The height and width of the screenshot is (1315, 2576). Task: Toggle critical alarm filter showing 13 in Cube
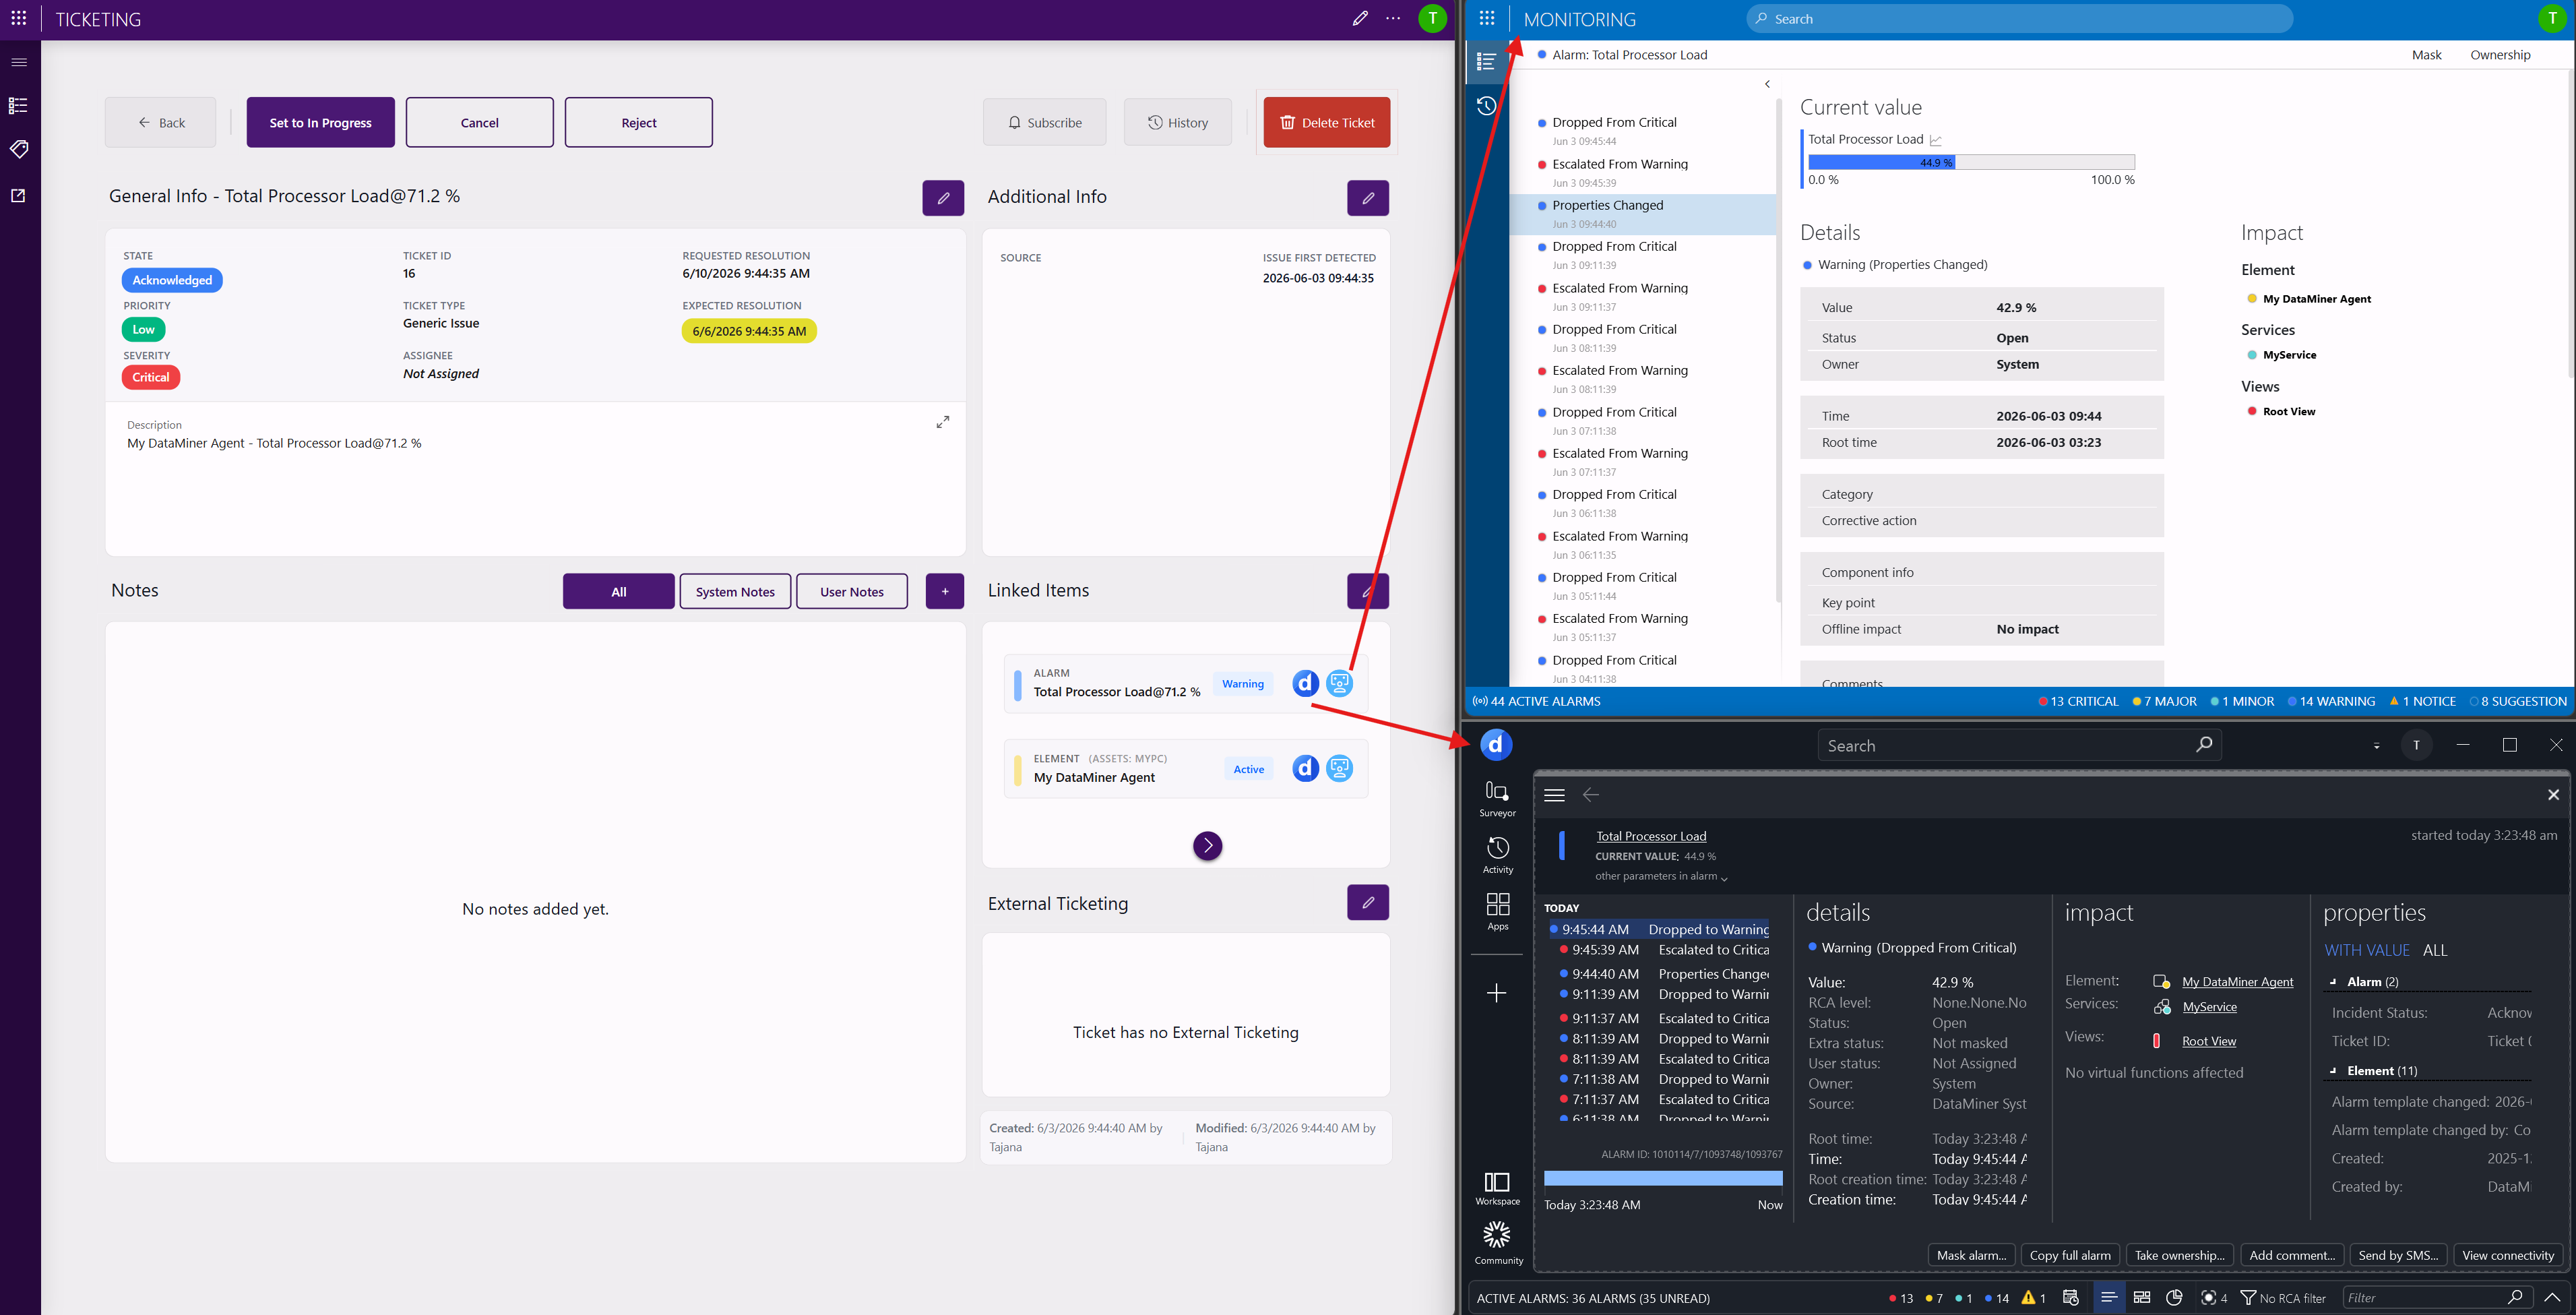click(1900, 1298)
